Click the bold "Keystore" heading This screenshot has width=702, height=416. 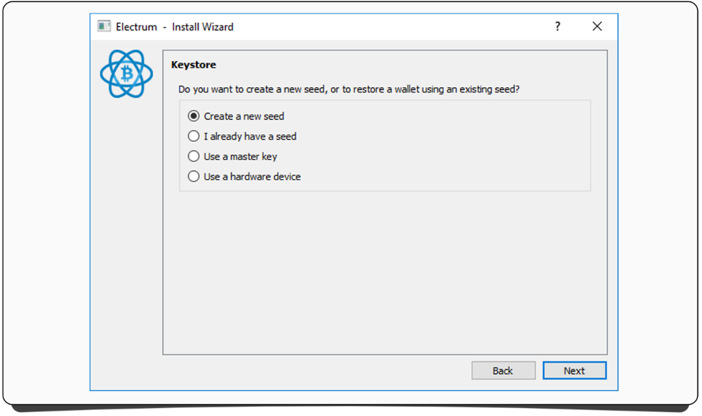tap(193, 65)
